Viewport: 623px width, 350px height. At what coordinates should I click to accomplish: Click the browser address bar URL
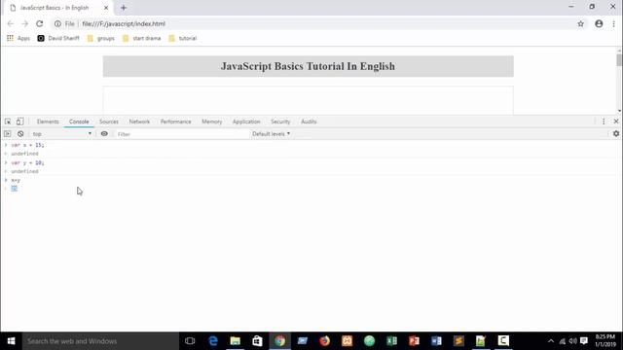click(x=124, y=23)
